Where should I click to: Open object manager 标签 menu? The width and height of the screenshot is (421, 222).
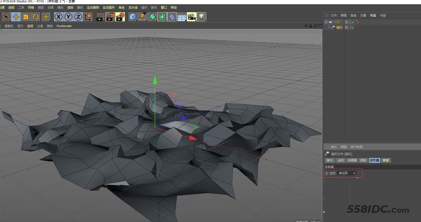pyautogui.click(x=373, y=15)
